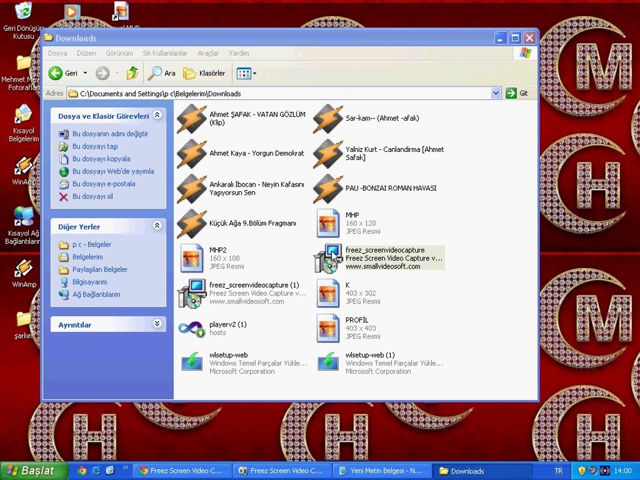Click the security shield tray icon
640x480 pixels.
pos(581,471)
